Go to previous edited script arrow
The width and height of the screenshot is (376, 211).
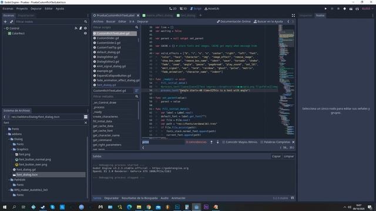pyautogui.click(x=288, y=22)
